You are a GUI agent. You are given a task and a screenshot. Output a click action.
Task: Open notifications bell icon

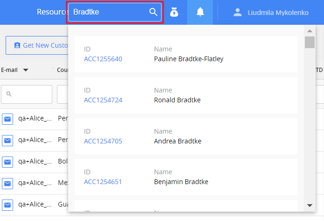pos(200,12)
